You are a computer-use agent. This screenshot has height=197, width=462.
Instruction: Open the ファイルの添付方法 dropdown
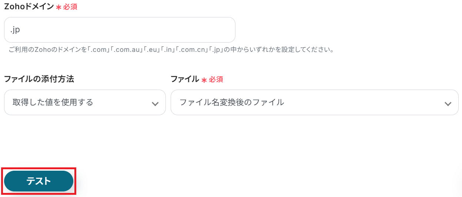[x=85, y=103]
